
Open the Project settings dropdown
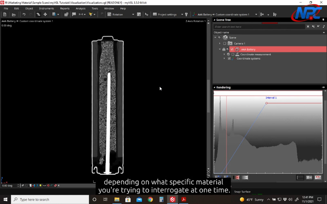click(182, 14)
